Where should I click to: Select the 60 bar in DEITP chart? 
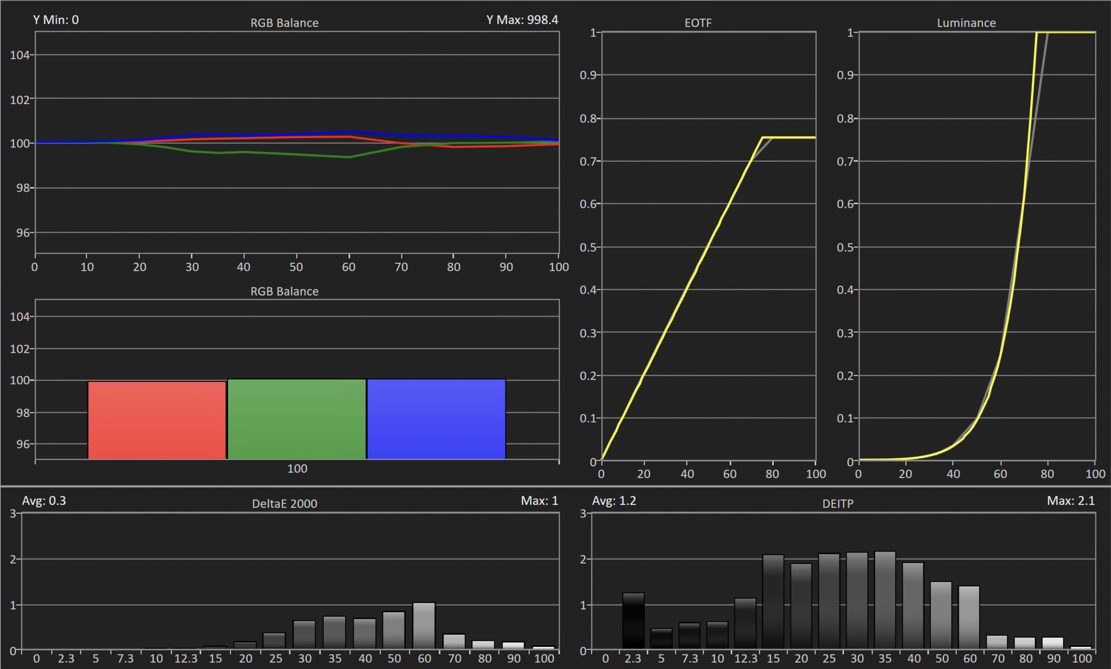(969, 617)
